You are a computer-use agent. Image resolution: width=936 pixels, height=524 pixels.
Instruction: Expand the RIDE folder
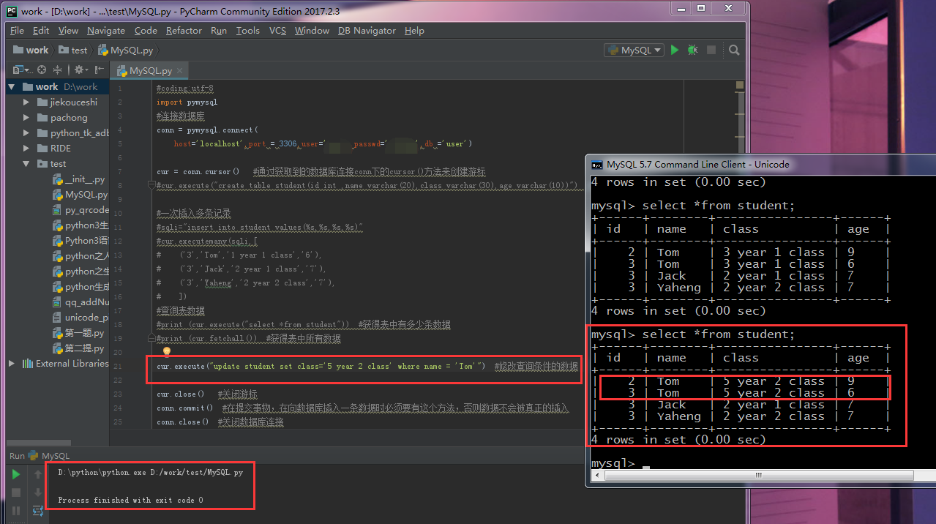click(x=26, y=148)
